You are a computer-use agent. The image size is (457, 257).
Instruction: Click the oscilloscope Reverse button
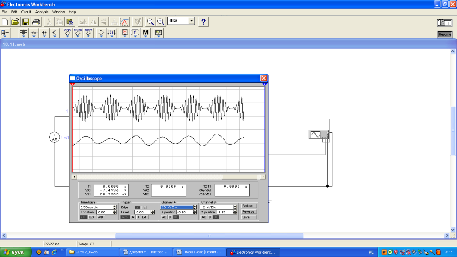pos(248,212)
